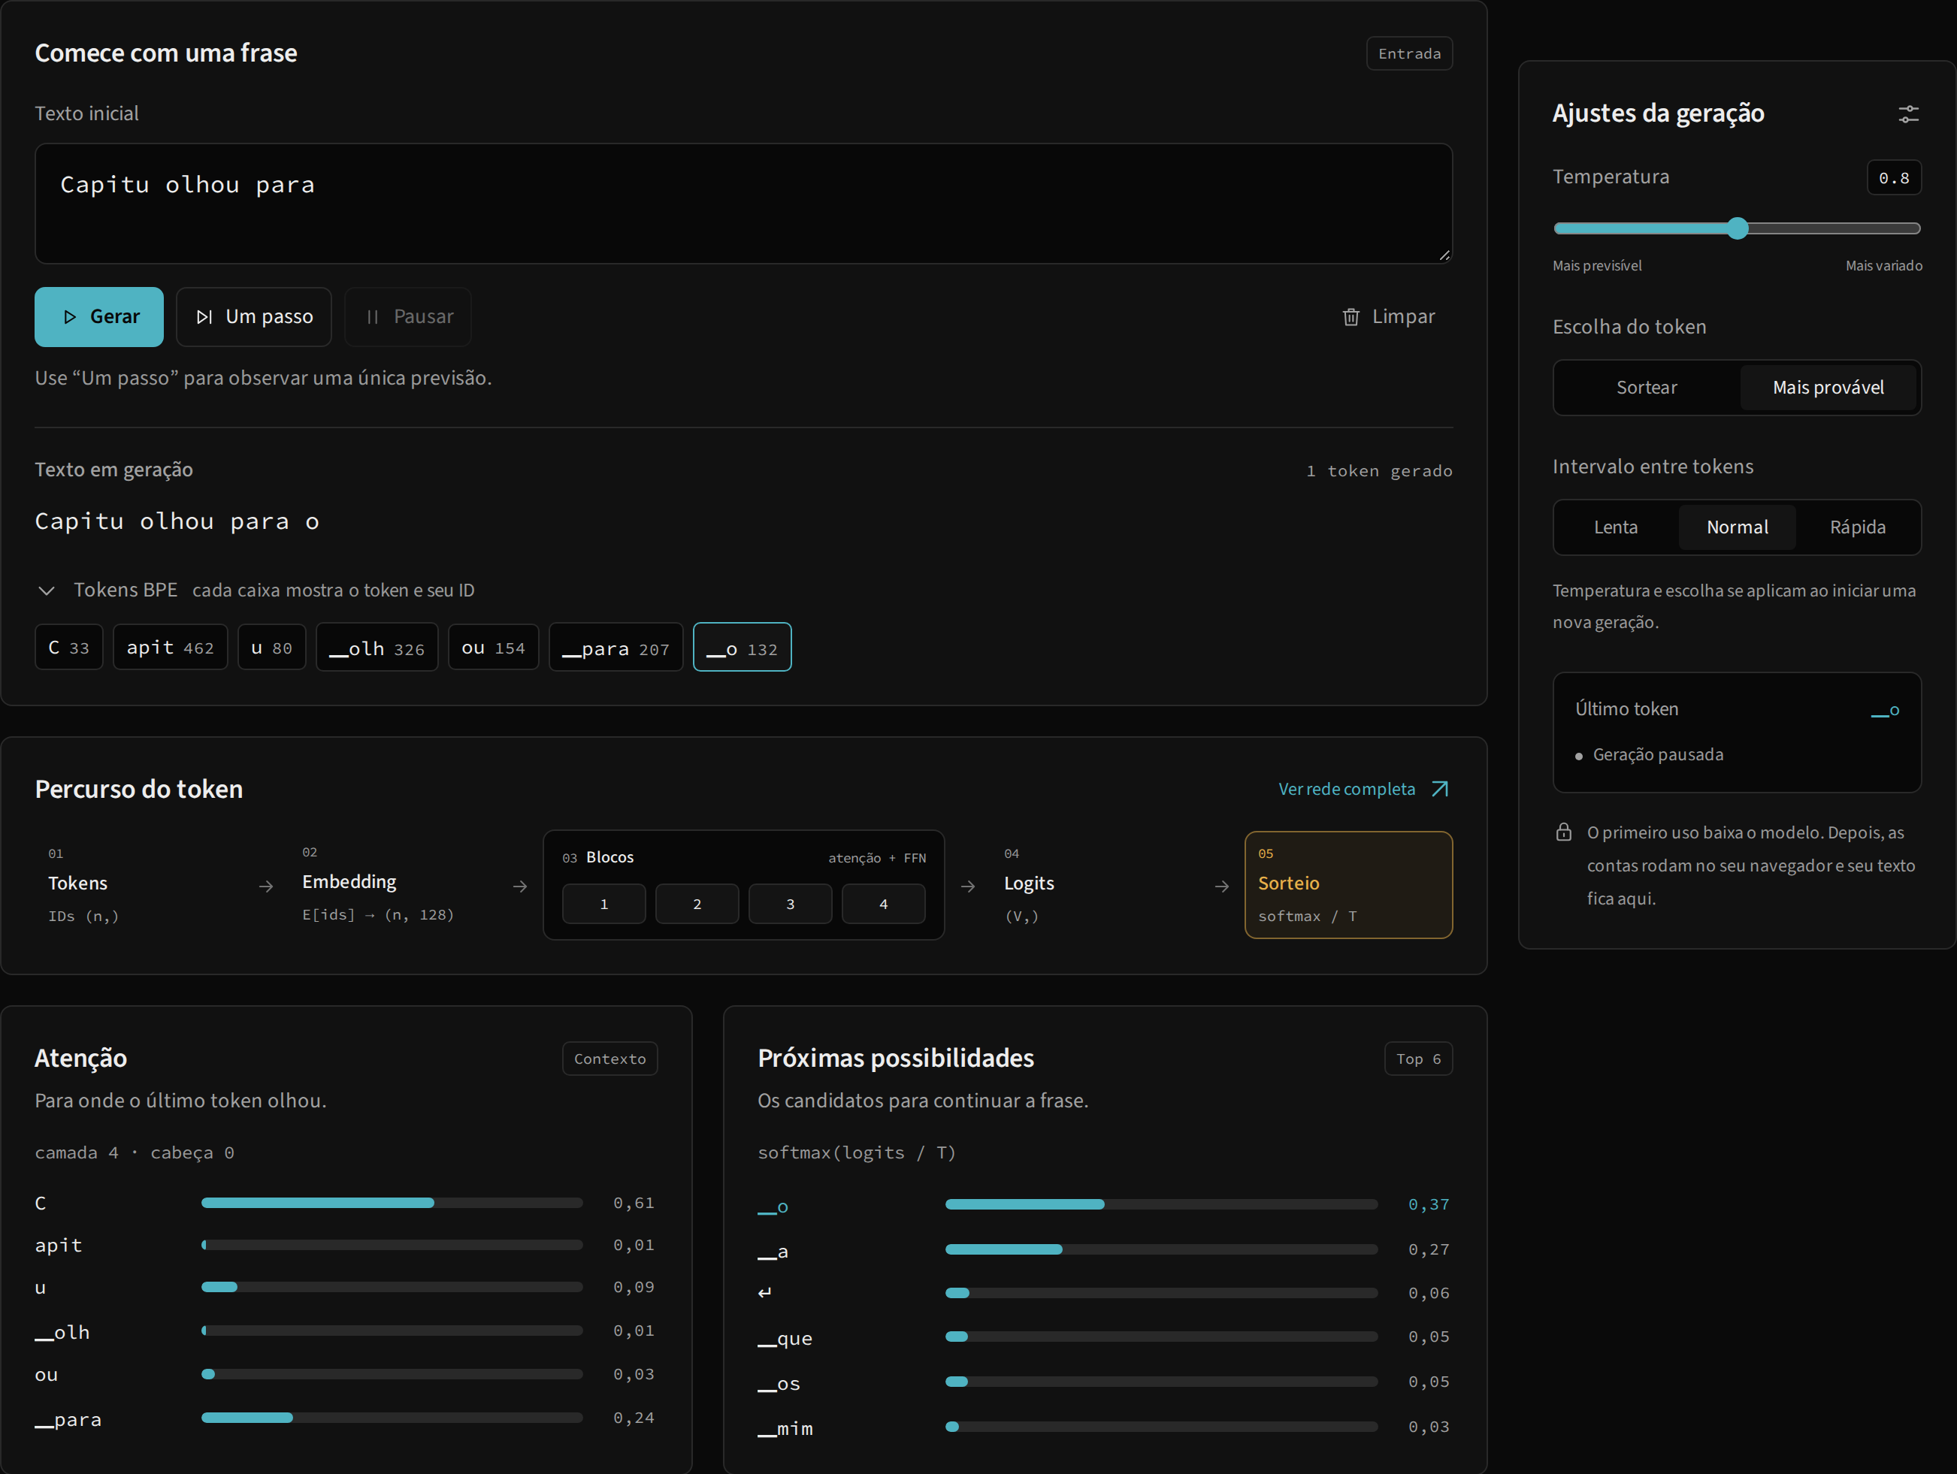Select block 1 in Blocos

pos(603,904)
